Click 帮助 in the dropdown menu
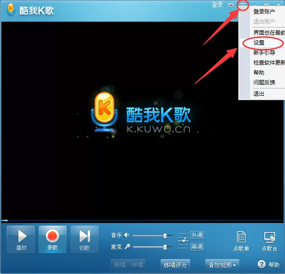The width and height of the screenshot is (285, 274). click(262, 73)
